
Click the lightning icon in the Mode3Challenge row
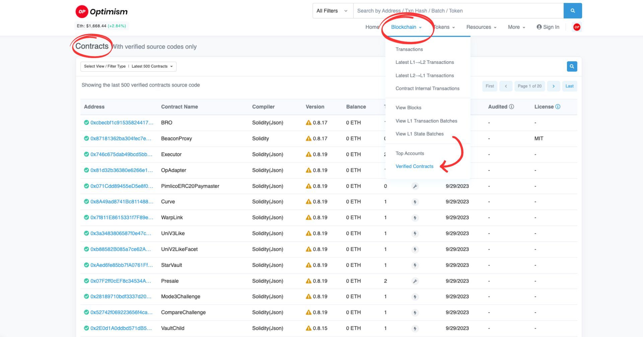click(x=415, y=297)
